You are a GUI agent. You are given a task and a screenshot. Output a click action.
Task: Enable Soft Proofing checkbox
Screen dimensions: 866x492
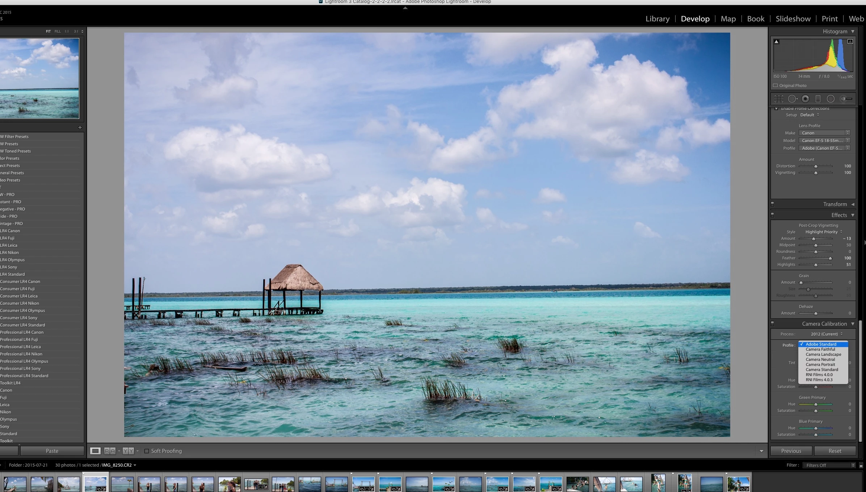[147, 451]
